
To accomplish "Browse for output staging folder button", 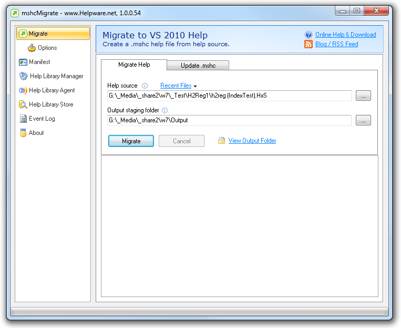I will coord(363,120).
